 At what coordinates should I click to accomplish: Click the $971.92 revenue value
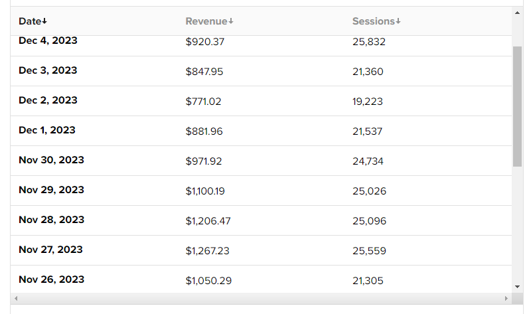click(x=204, y=161)
